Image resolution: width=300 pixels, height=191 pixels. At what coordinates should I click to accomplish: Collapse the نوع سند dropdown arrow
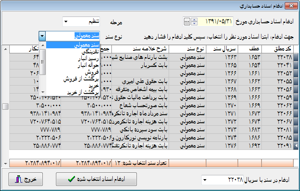42,36
